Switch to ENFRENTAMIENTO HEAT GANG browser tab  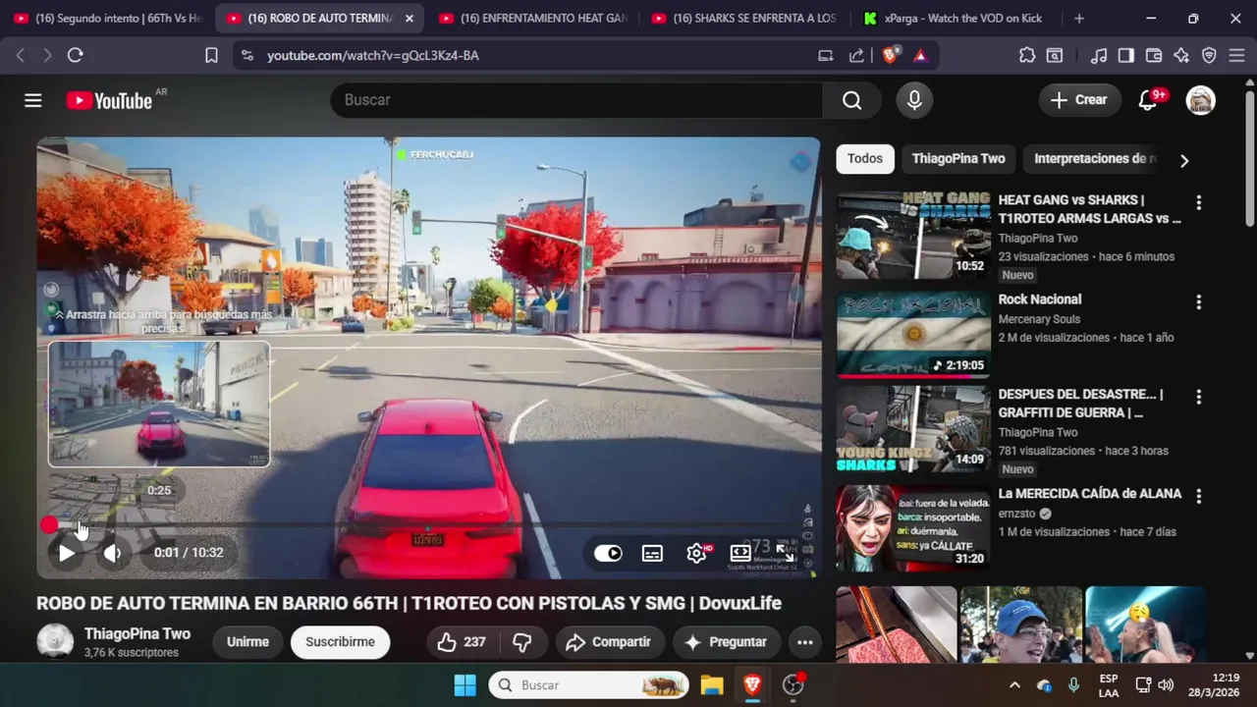pyautogui.click(x=533, y=19)
